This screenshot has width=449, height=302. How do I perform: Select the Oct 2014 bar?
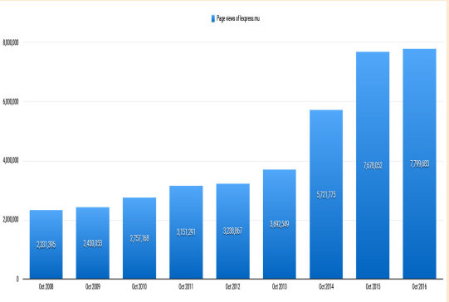pyautogui.click(x=326, y=194)
